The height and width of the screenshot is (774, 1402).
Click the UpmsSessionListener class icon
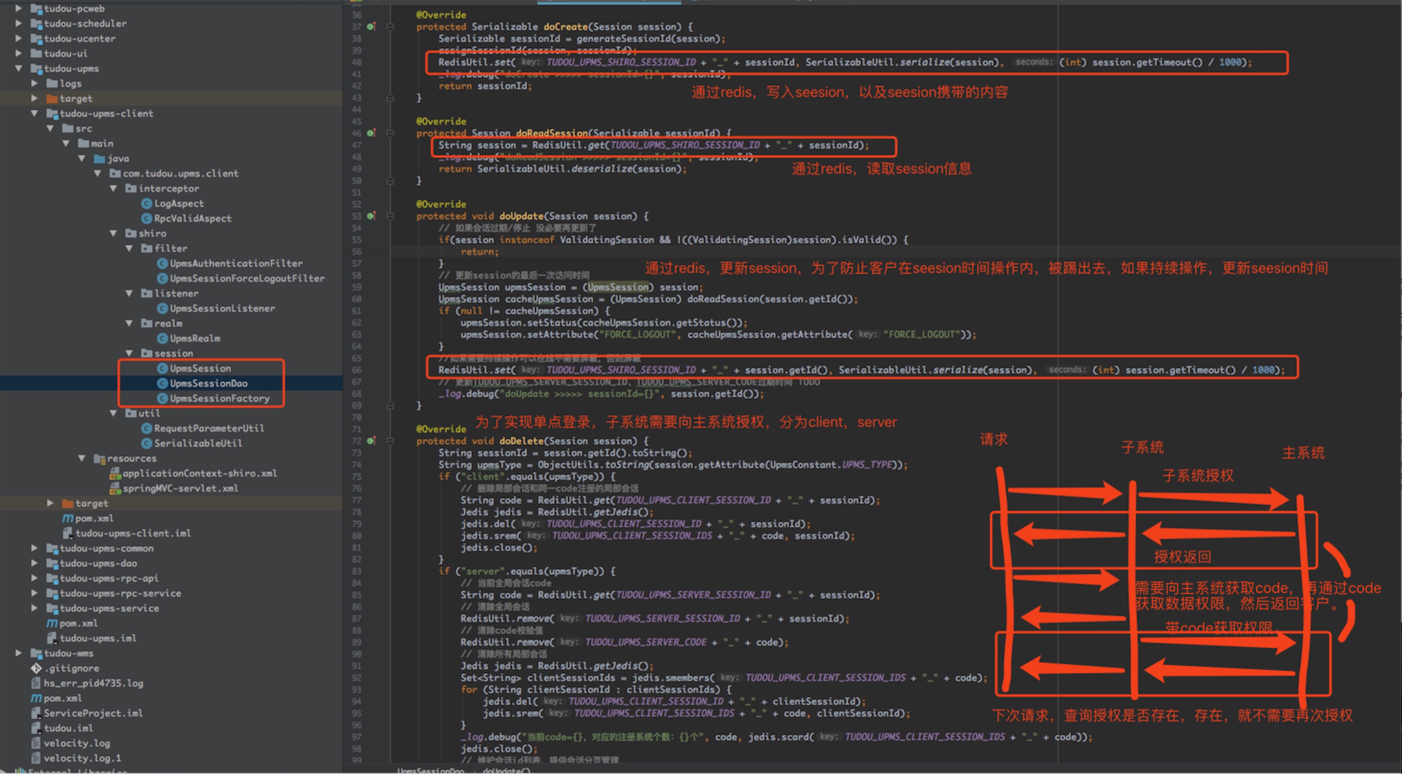click(x=162, y=308)
